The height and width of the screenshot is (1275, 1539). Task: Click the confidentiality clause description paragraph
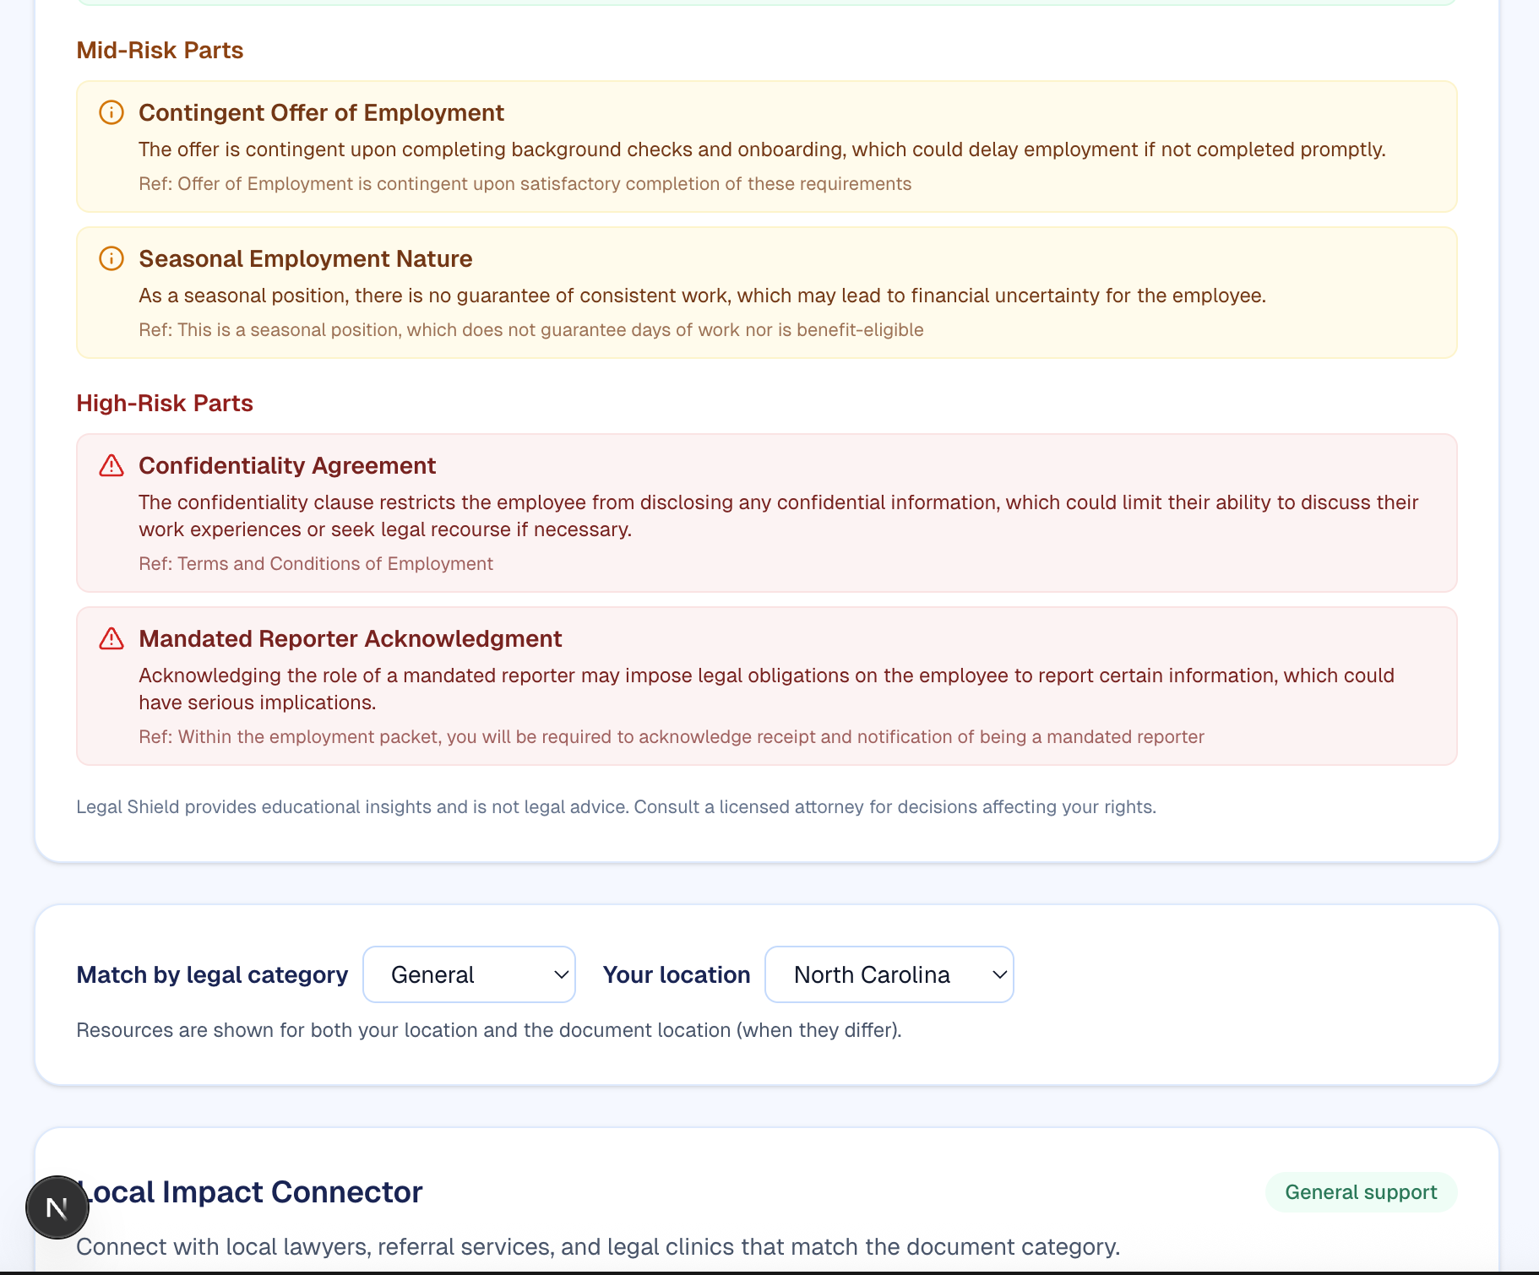(x=779, y=516)
